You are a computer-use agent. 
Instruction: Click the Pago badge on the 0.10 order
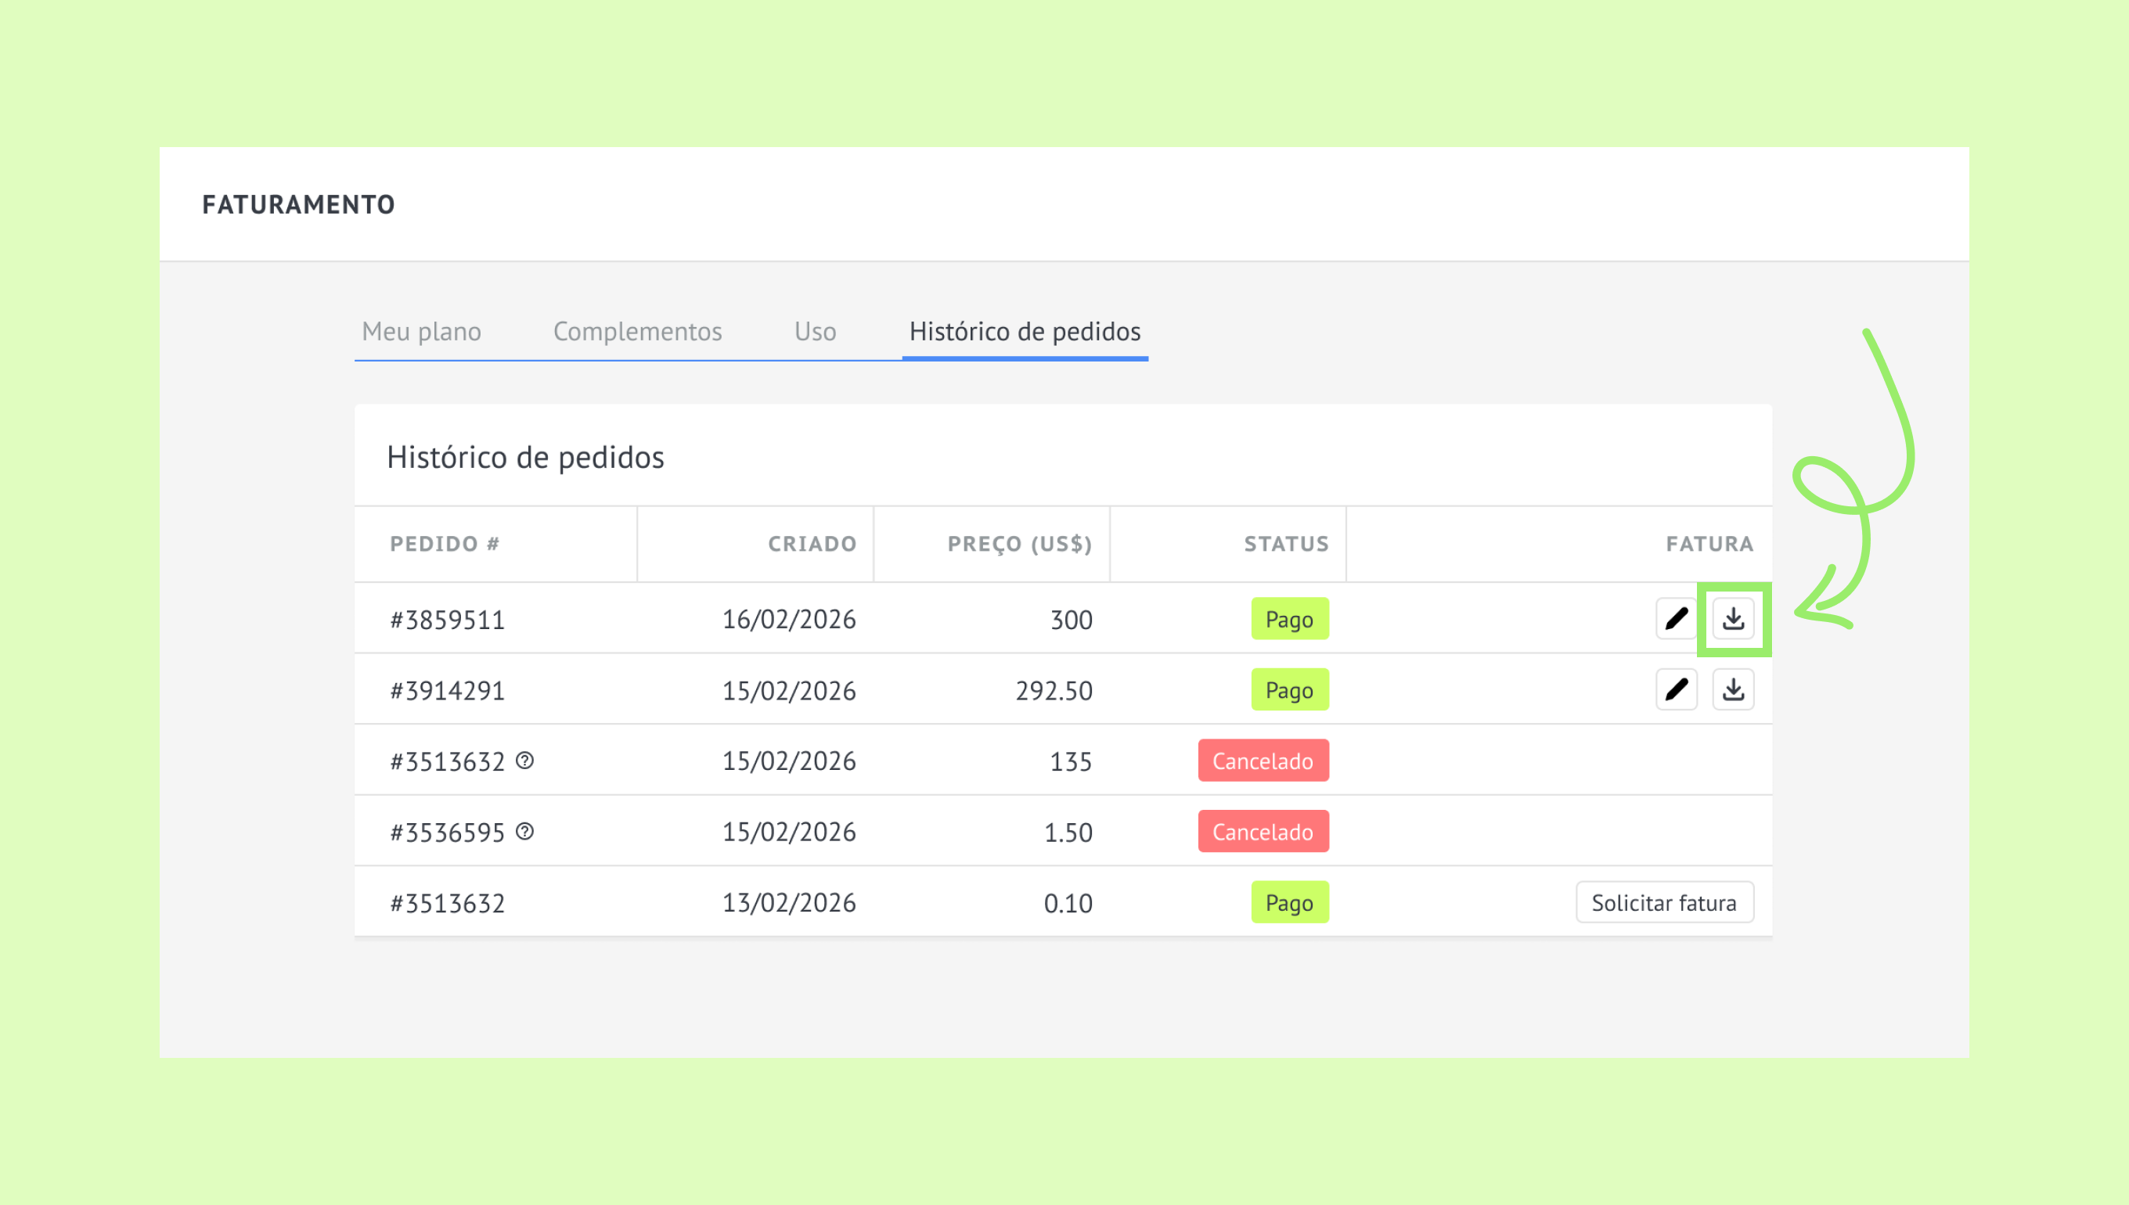click(1290, 902)
